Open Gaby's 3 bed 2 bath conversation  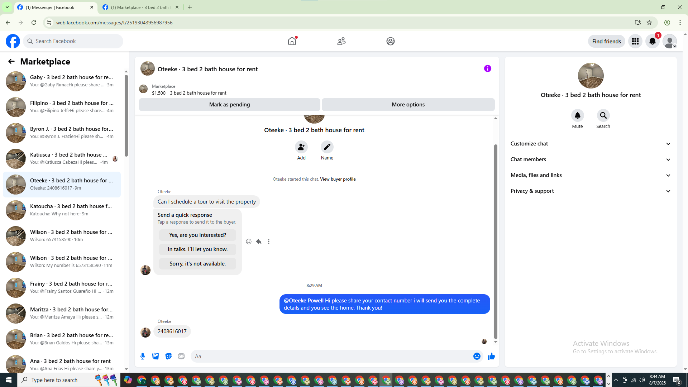(x=62, y=81)
